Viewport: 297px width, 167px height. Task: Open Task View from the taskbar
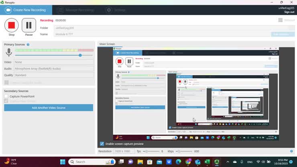tap(121, 162)
